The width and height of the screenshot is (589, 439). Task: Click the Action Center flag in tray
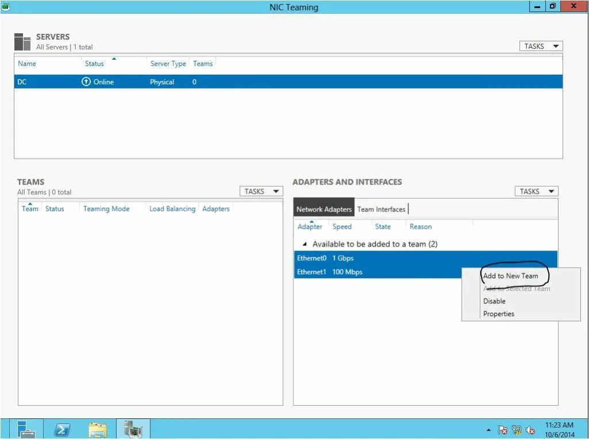tap(502, 429)
